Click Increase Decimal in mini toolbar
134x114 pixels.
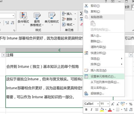click(x=126, y=110)
